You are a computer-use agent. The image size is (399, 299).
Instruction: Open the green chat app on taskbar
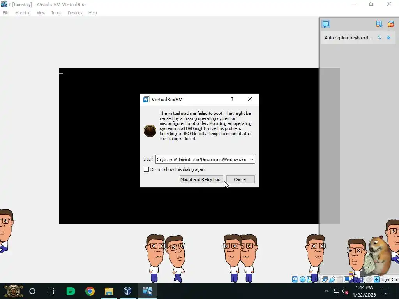point(71,291)
